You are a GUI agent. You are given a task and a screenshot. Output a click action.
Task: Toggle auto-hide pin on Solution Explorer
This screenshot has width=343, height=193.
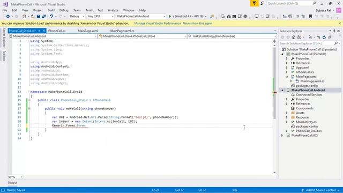click(x=334, y=31)
